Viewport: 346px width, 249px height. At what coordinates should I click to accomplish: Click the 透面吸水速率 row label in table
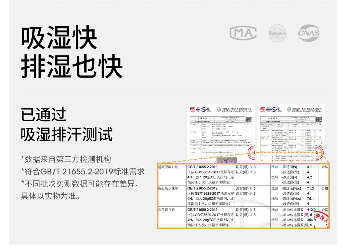click(x=168, y=188)
